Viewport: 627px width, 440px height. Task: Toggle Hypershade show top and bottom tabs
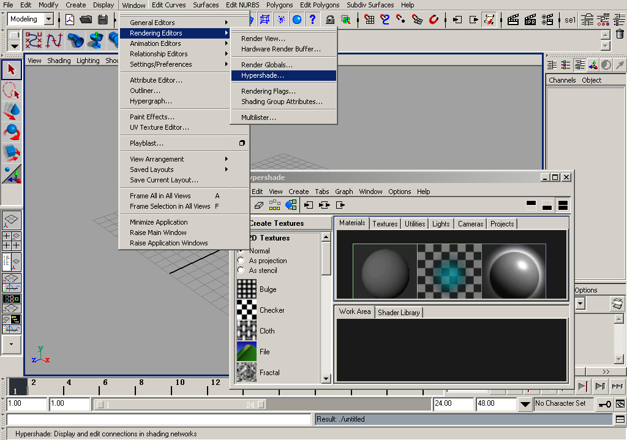coord(563,205)
